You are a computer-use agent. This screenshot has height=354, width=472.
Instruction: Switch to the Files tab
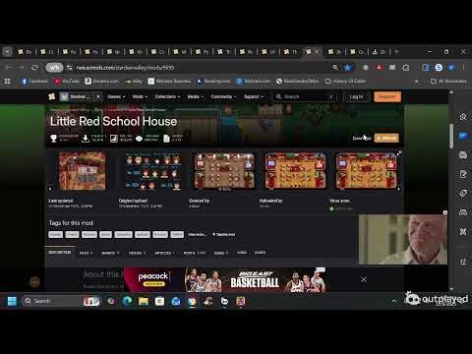click(86, 253)
